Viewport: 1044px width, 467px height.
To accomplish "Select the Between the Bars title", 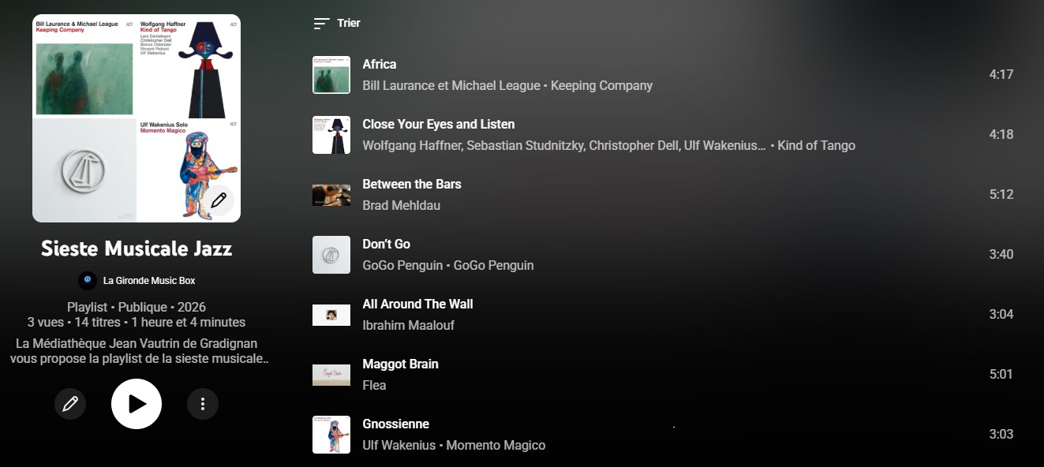I will (x=412, y=184).
